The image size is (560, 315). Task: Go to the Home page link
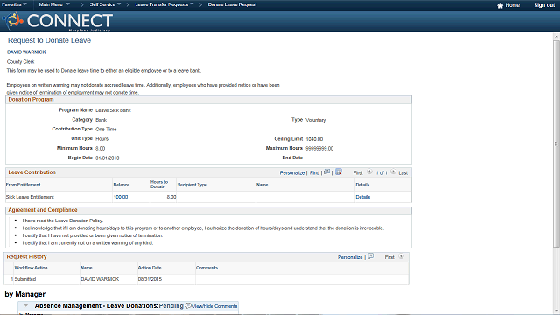coord(512,5)
